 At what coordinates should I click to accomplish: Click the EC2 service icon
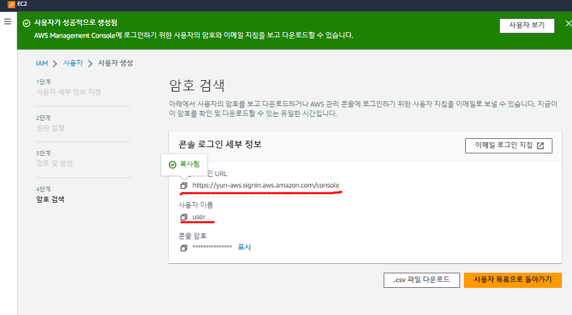coord(11,4)
